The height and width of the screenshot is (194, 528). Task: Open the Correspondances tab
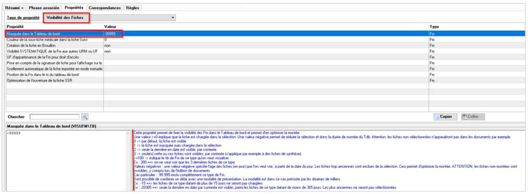(104, 7)
